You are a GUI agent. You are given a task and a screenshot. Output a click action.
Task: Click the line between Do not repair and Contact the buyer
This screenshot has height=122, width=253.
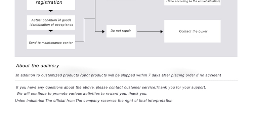tap(149, 32)
